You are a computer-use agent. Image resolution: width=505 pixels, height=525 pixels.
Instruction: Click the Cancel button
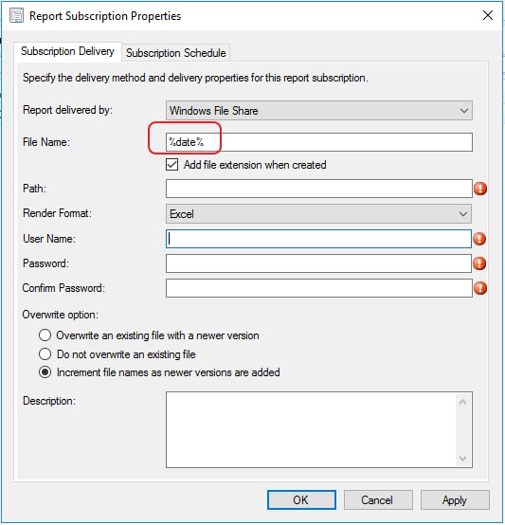click(x=378, y=500)
